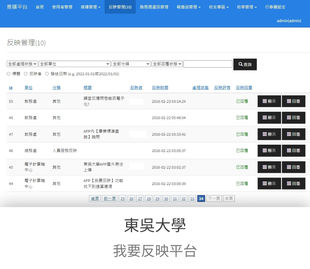The image size is (310, 269).
Task: Click the admin(admin) account link
Action: coord(289,21)
